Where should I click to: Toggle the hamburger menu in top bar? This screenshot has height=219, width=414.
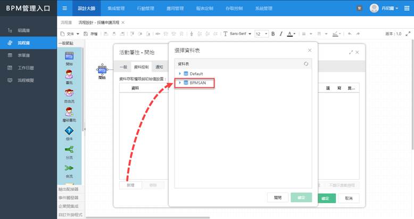click(65, 8)
